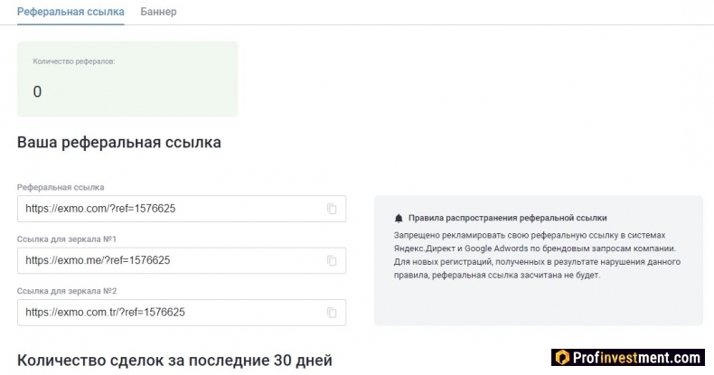714x375 pixels.
Task: Click the Ссылка для зеркала №1 label
Action: 67,239
